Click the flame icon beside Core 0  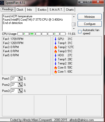pyautogui.click(x=56, y=67)
